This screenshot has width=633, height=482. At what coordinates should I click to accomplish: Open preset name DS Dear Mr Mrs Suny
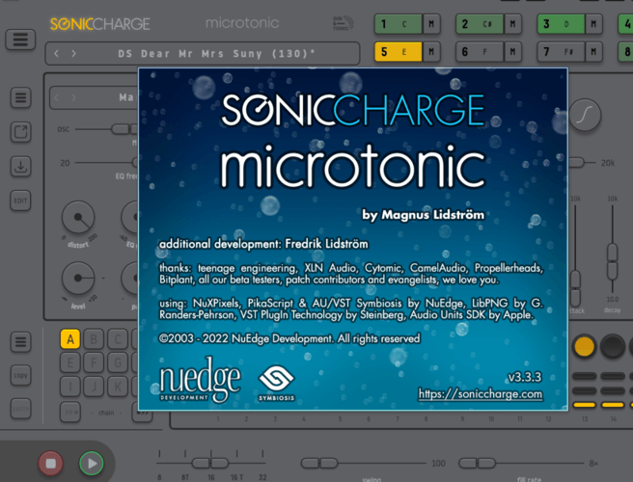click(216, 53)
